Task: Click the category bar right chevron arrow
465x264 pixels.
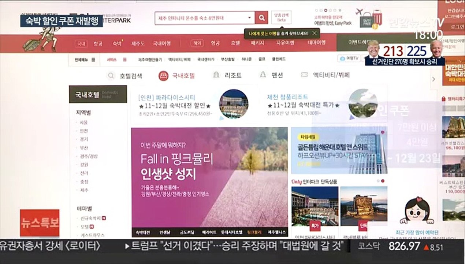Action: [434, 79]
